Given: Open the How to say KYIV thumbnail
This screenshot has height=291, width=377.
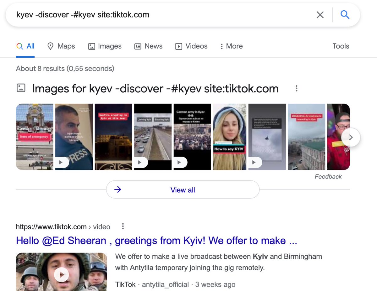Looking at the screenshot, I should pos(230,137).
